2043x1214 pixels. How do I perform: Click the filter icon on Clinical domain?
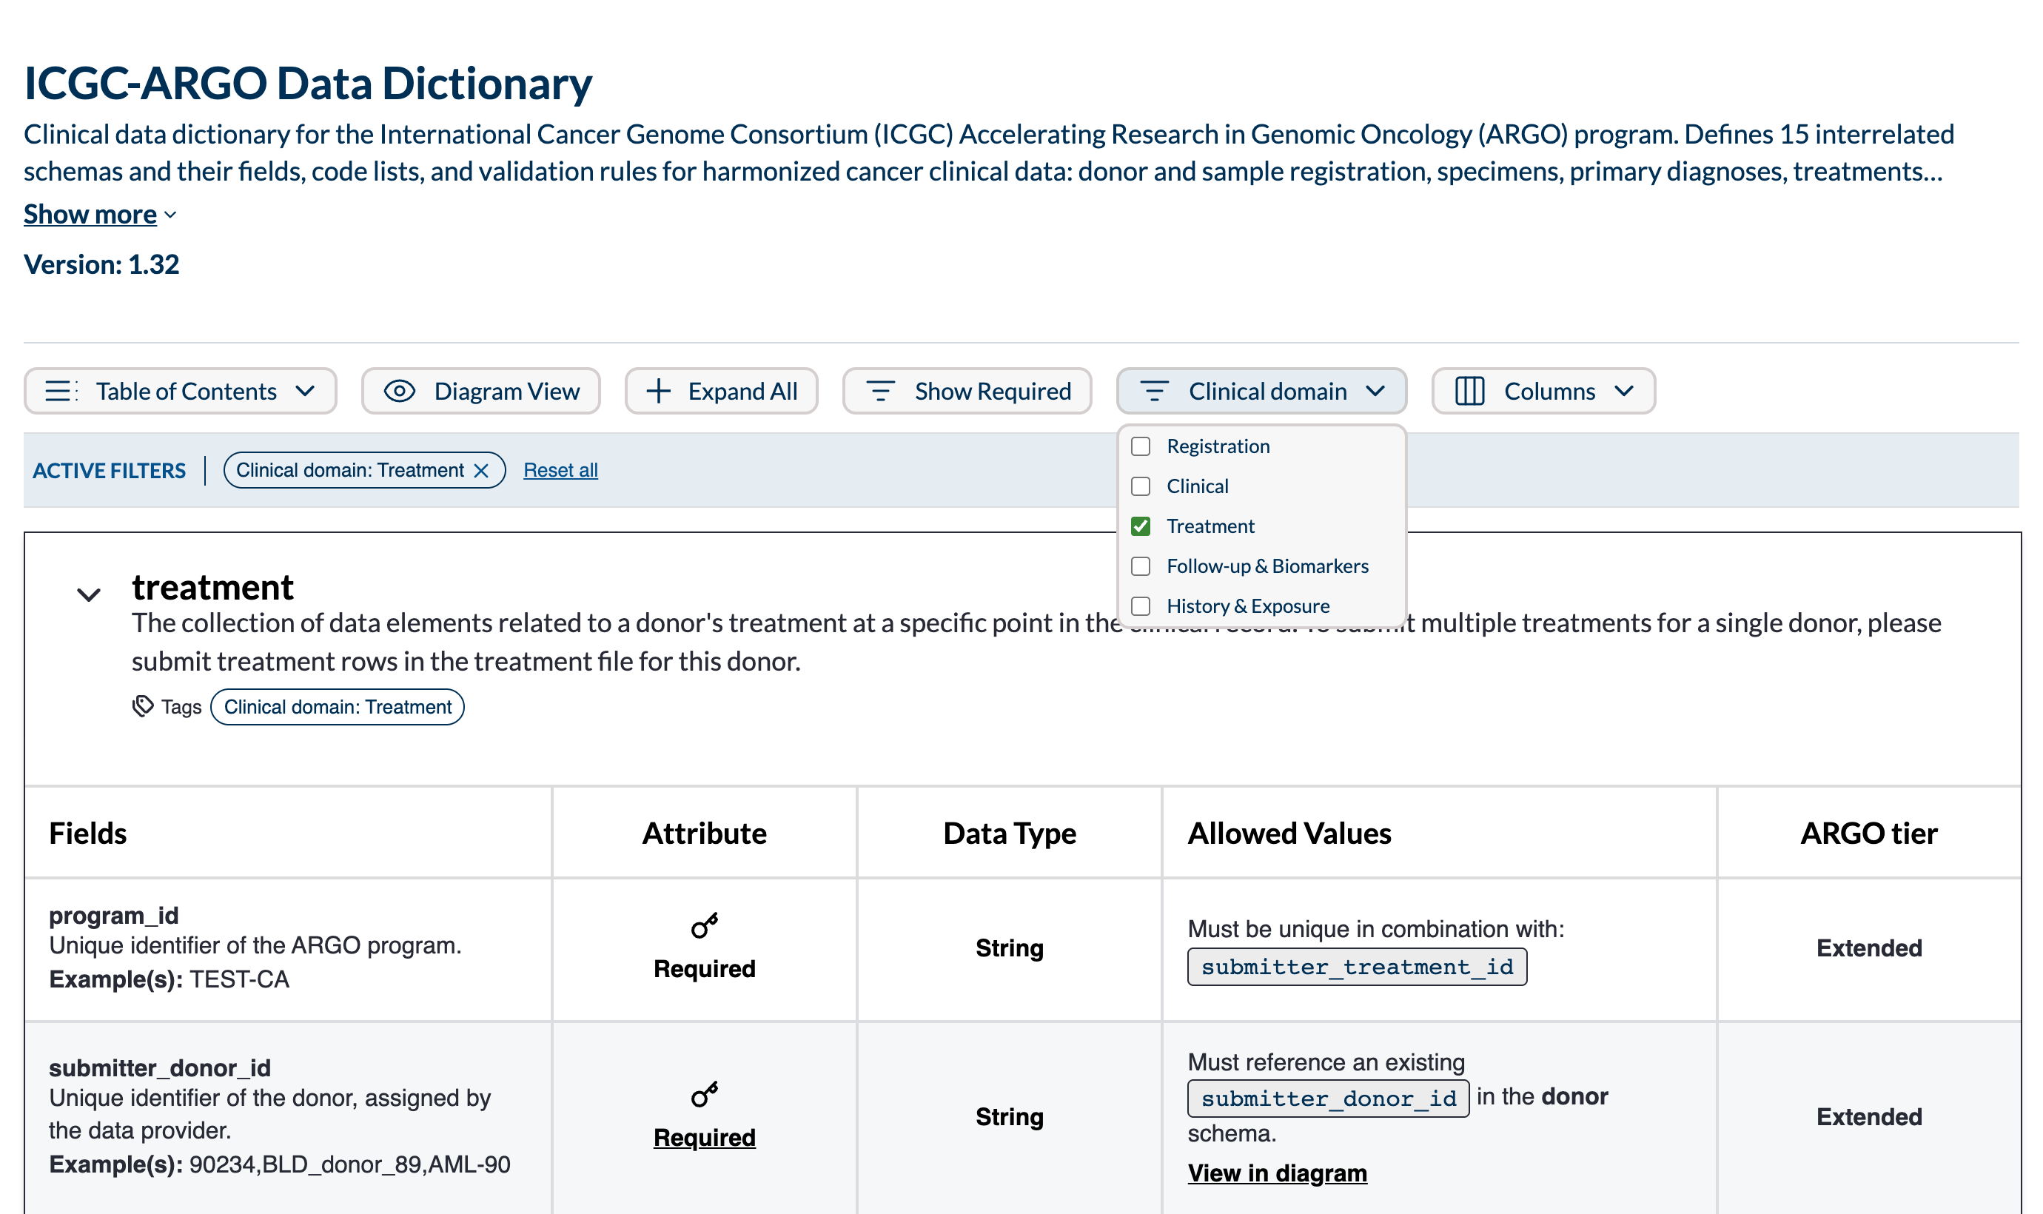pos(1154,391)
